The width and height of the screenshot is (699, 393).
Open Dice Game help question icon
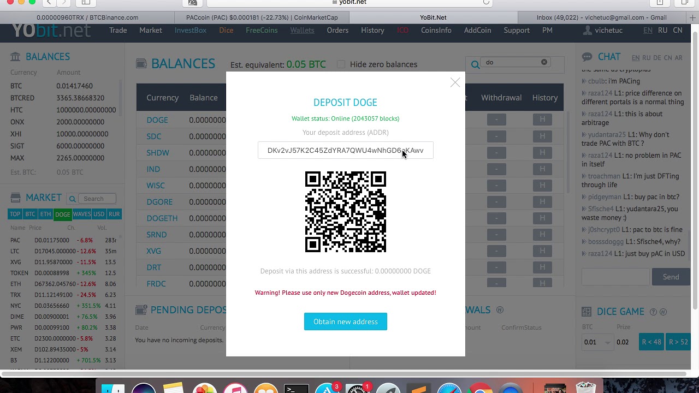point(653,312)
